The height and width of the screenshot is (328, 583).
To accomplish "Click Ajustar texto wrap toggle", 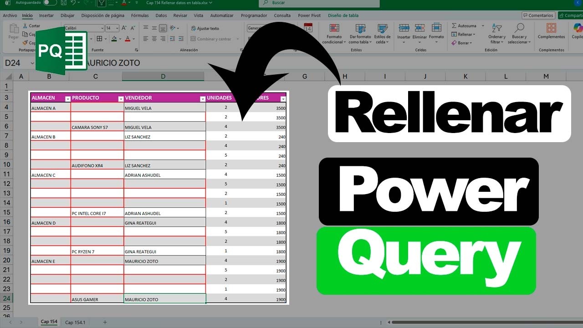I will pyautogui.click(x=205, y=28).
